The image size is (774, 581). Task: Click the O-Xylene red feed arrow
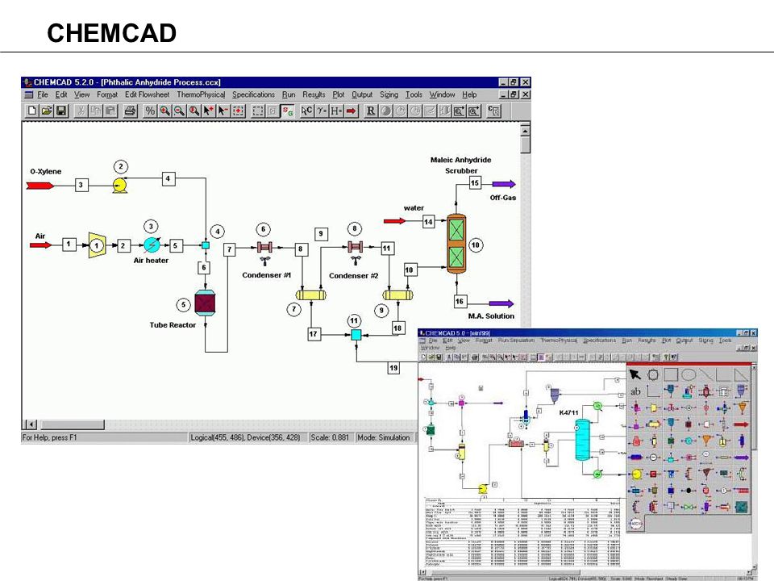point(40,186)
